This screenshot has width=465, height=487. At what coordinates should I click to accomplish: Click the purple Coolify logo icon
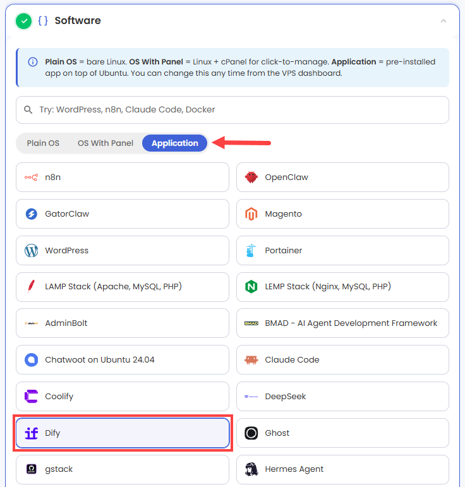click(x=31, y=396)
